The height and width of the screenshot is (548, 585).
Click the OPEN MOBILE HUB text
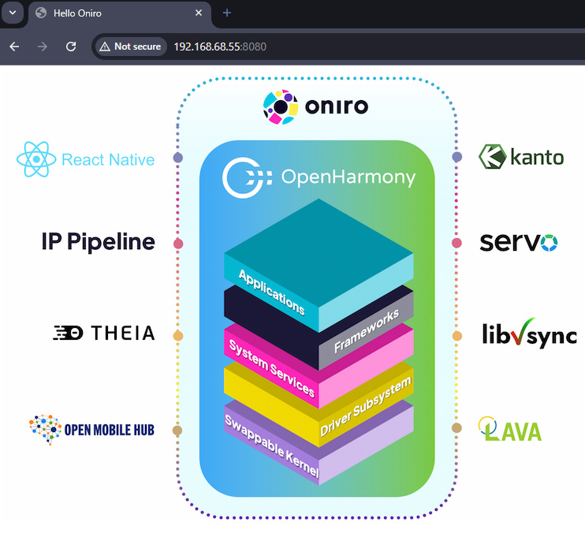click(x=110, y=430)
